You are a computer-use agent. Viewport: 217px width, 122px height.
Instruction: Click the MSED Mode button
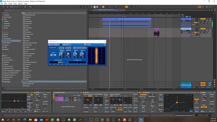coord(53,55)
